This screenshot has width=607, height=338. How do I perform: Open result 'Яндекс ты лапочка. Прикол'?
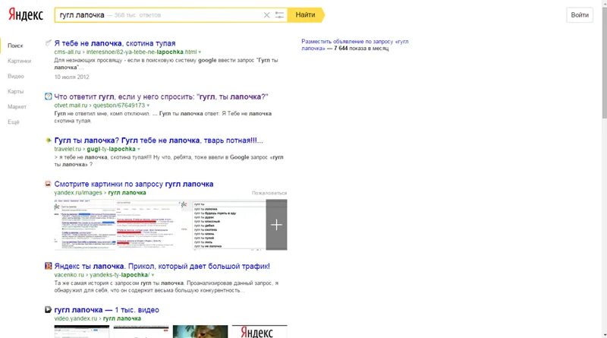[162, 266]
